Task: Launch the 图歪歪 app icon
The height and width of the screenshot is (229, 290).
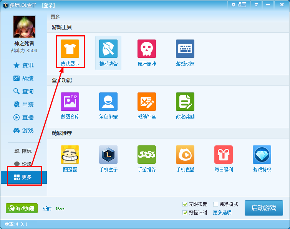Action: click(70, 155)
